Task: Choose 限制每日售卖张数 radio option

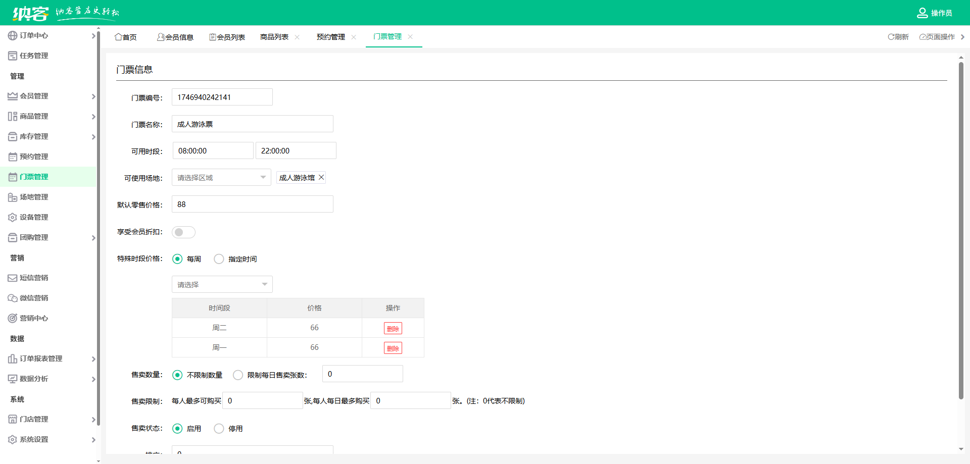Action: (238, 375)
